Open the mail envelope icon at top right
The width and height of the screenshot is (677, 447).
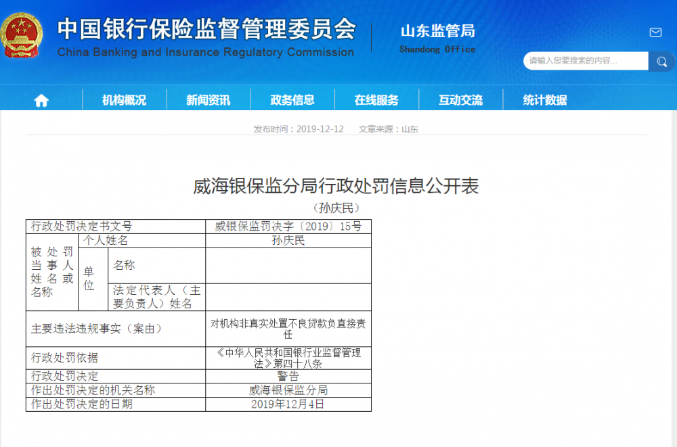[655, 32]
